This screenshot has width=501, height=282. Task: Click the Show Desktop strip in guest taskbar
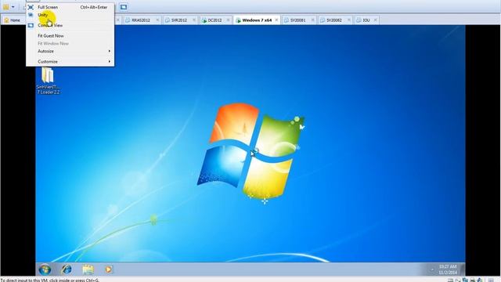coord(463,269)
